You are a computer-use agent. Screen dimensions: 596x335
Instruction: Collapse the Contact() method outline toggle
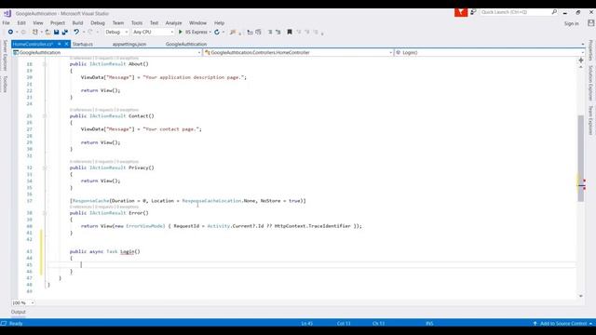pyautogui.click(x=45, y=115)
